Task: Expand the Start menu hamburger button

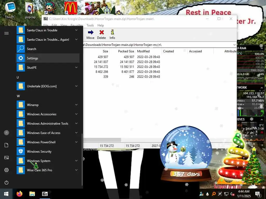Action: click(6, 33)
